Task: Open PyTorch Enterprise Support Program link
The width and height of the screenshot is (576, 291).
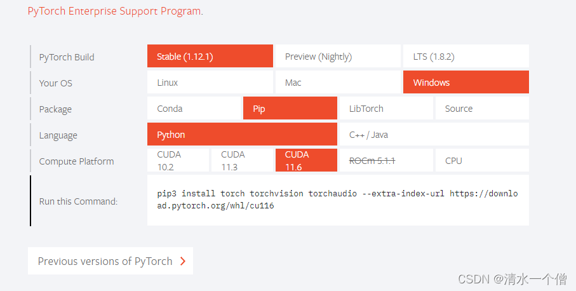Action: pos(115,11)
